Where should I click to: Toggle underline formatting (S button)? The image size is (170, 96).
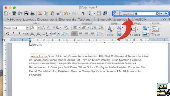[19, 34]
